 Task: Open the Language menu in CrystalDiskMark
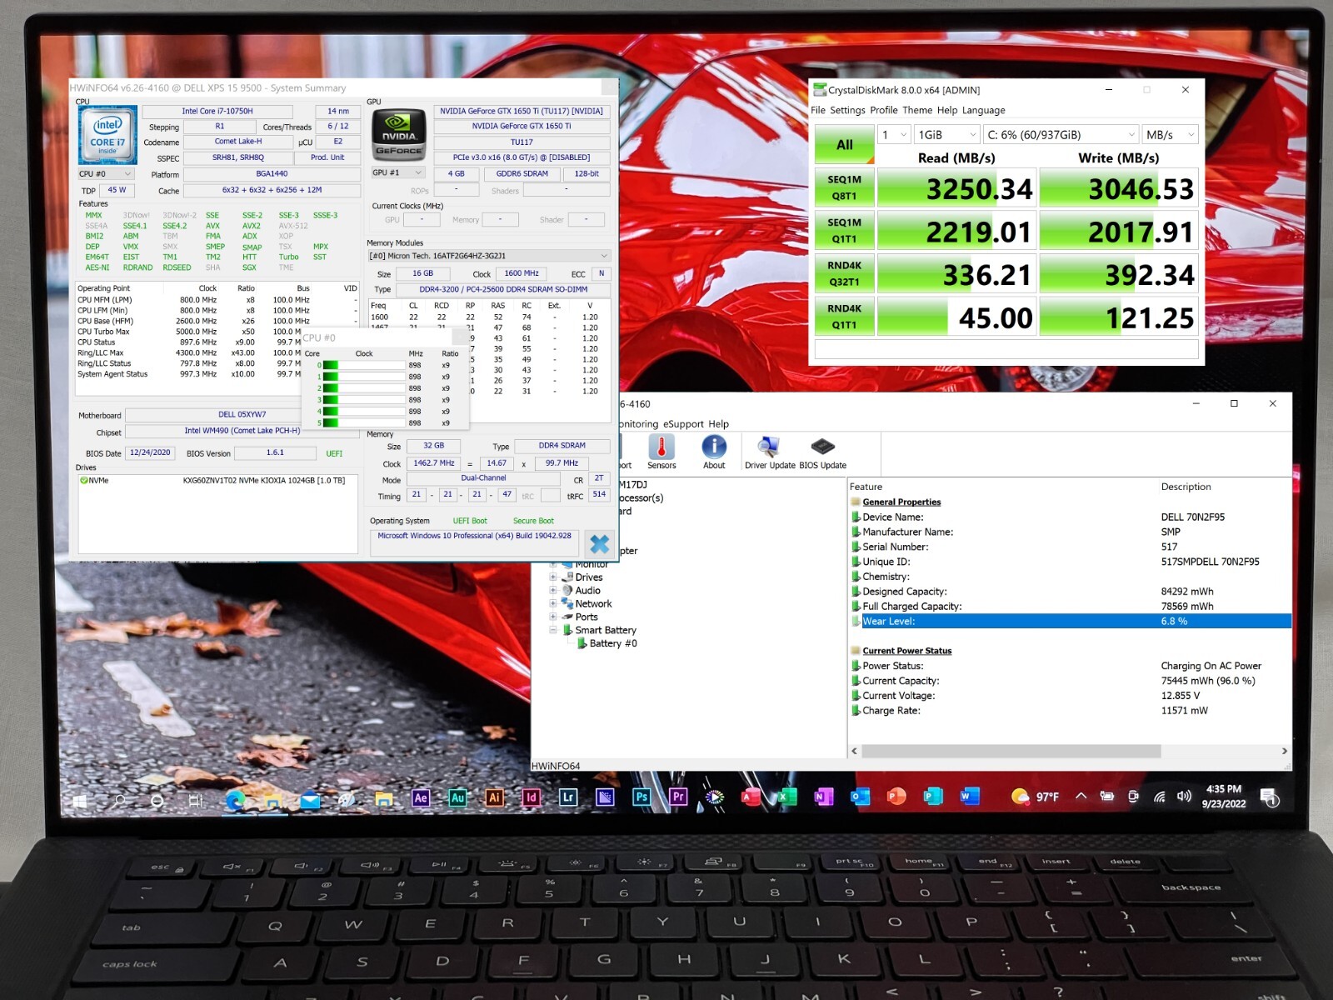pyautogui.click(x=984, y=110)
